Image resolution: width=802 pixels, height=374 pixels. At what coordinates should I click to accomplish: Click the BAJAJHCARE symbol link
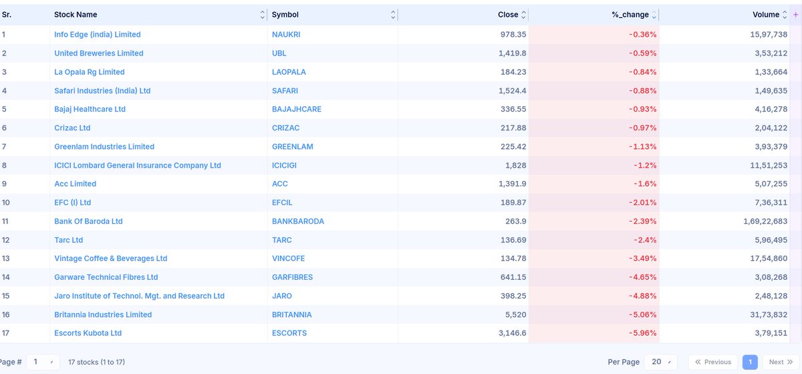297,109
